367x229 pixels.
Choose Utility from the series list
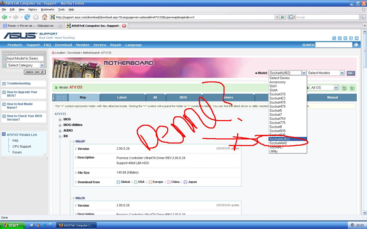[x=287, y=151]
